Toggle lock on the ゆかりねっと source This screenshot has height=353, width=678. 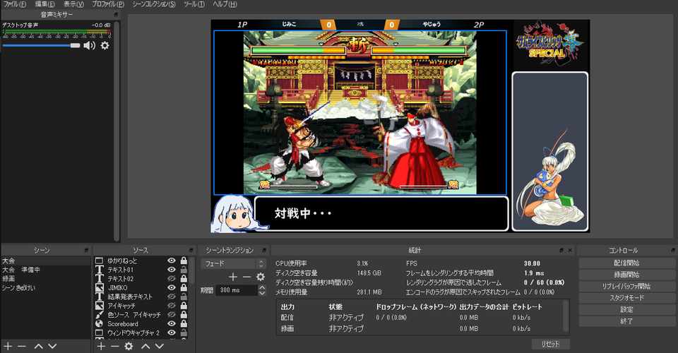coord(184,261)
